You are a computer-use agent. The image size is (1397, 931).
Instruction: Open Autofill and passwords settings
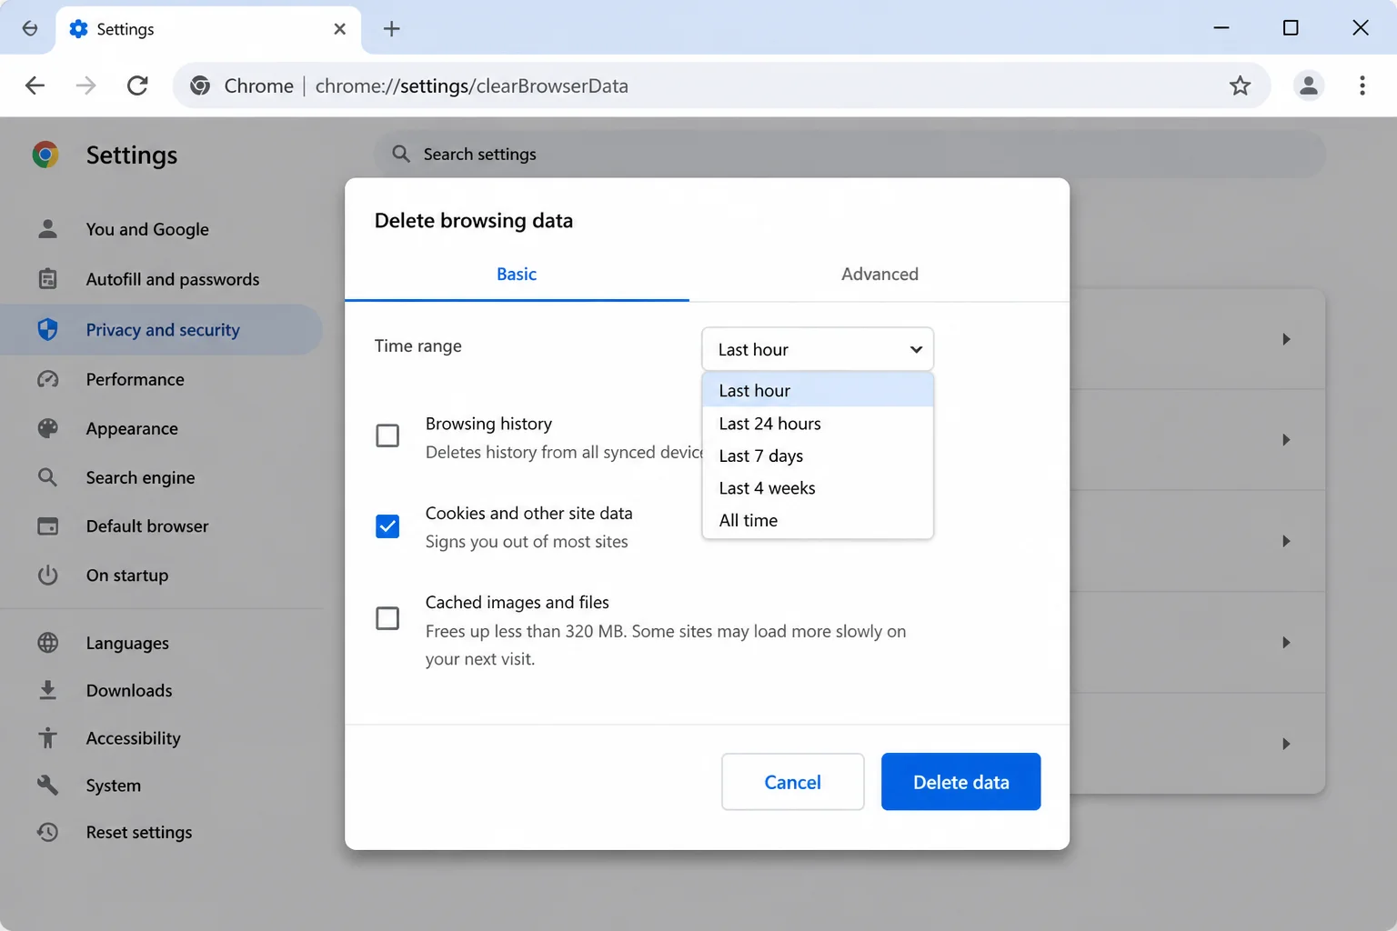pyautogui.click(x=173, y=279)
